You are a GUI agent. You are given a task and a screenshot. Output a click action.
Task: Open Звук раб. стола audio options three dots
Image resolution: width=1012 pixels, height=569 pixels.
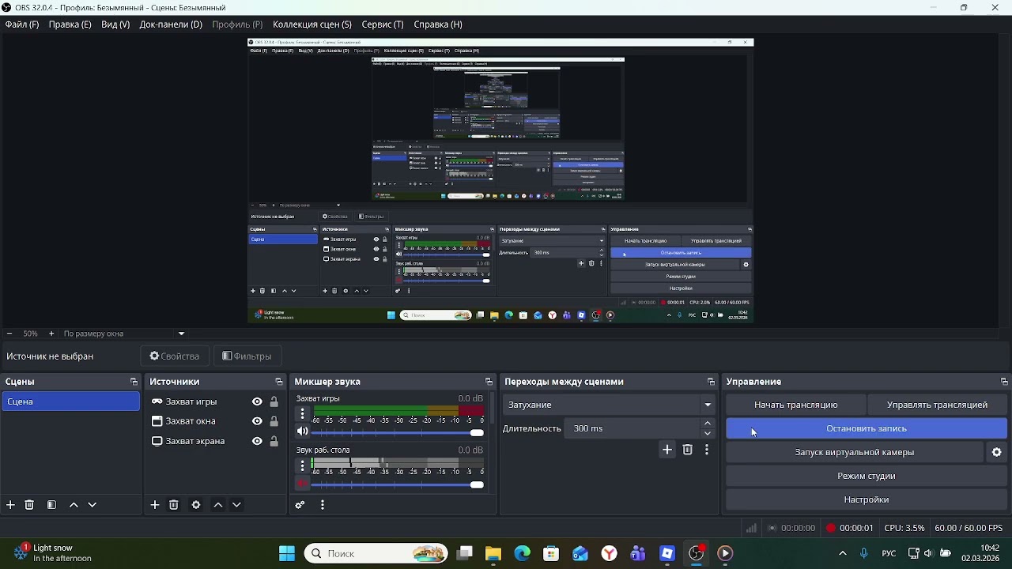click(302, 465)
